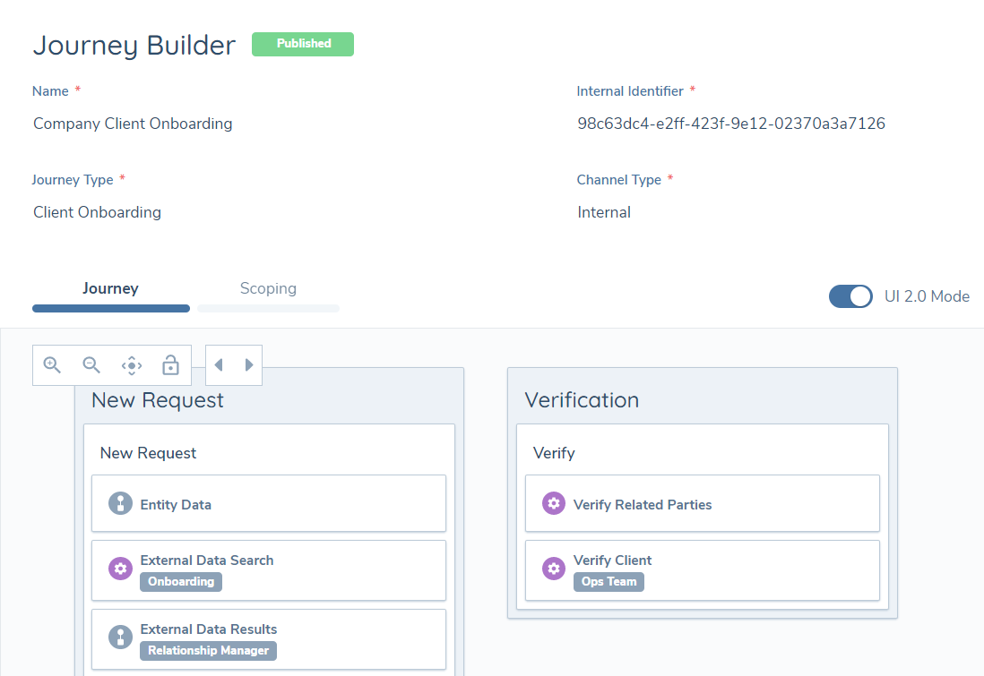
Task: Select the Verification stage header
Action: click(x=582, y=400)
